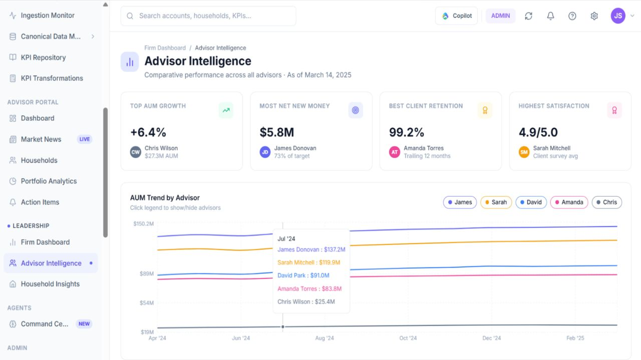Image resolution: width=641 pixels, height=360 pixels.
Task: Click the SM avatar for Sarah Mitchell
Action: [x=524, y=152]
